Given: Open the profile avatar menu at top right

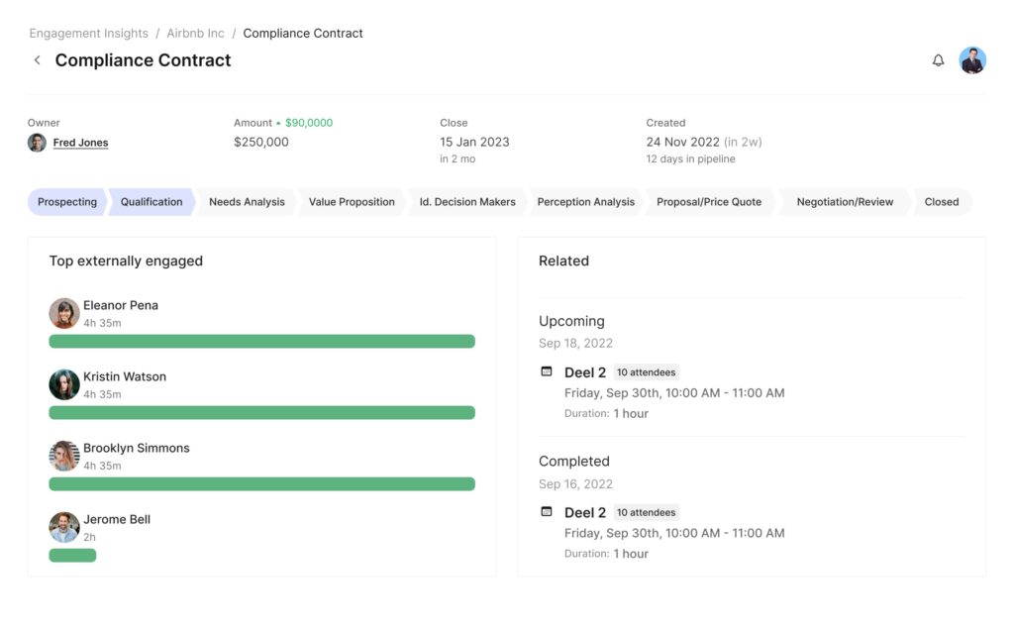Looking at the screenshot, I should click(x=972, y=59).
